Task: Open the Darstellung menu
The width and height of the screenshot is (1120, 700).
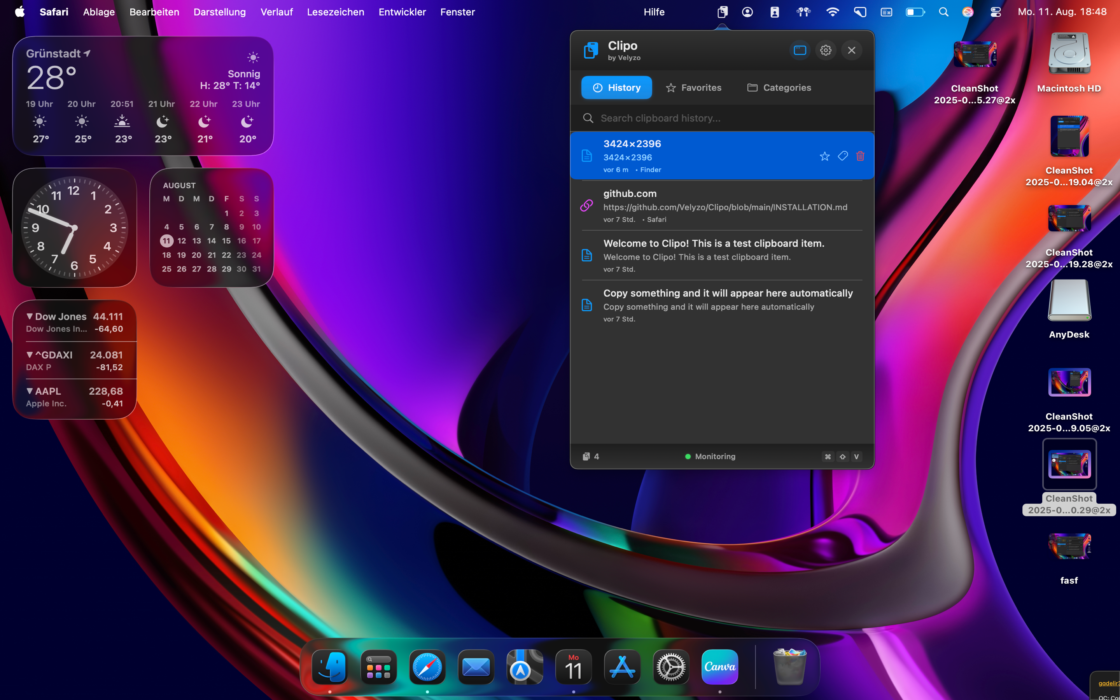Action: coord(219,12)
